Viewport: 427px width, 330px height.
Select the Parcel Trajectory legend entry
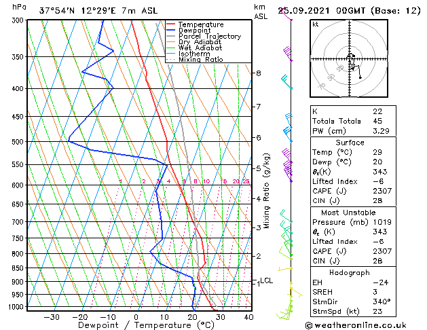pos(210,36)
